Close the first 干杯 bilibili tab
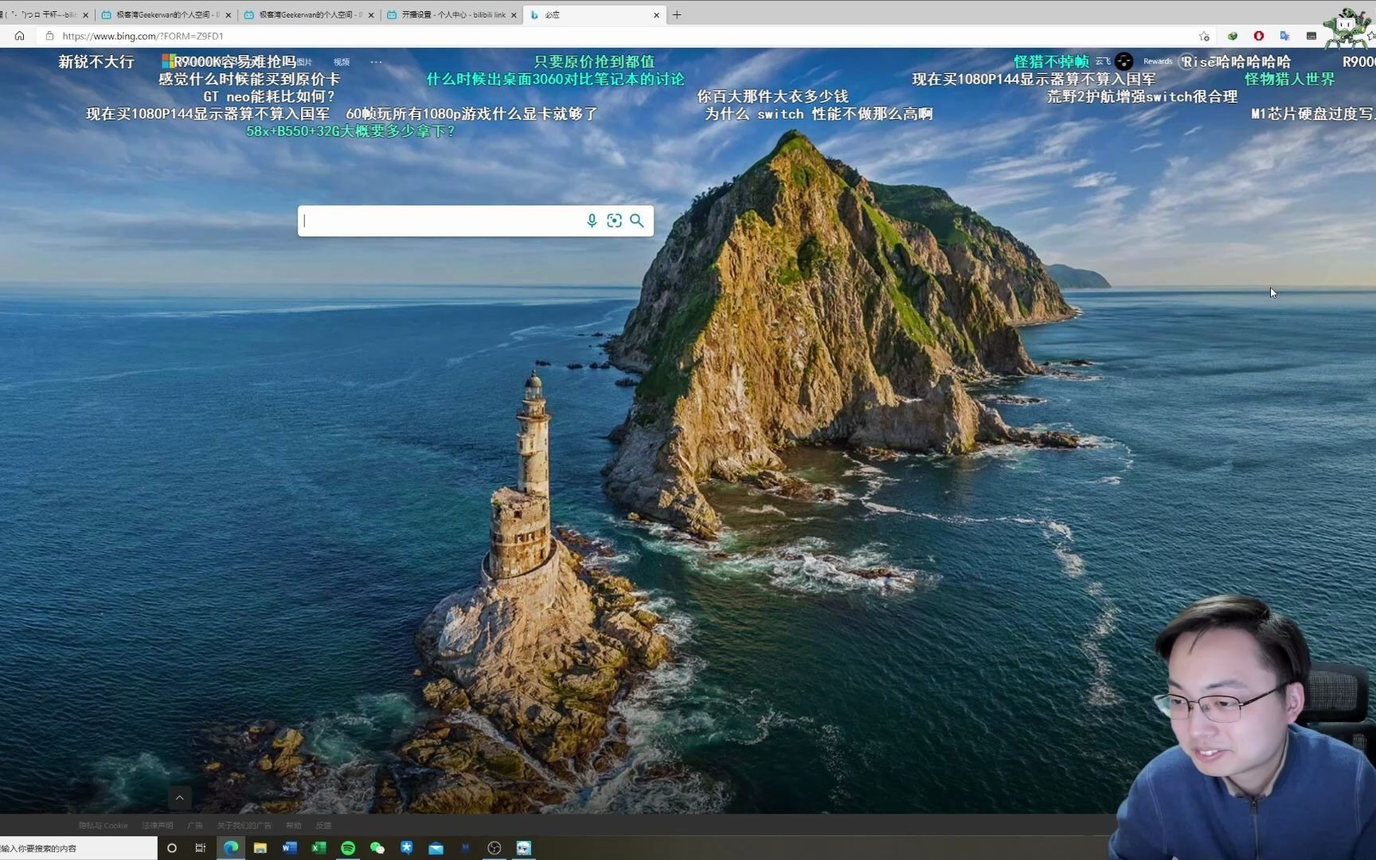Viewport: 1376px width, 860px height. coord(86,15)
